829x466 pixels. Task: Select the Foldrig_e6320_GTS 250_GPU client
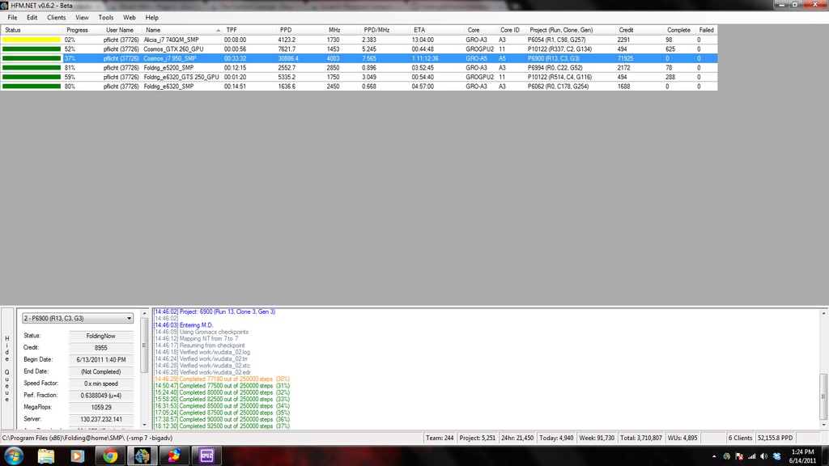click(x=359, y=77)
